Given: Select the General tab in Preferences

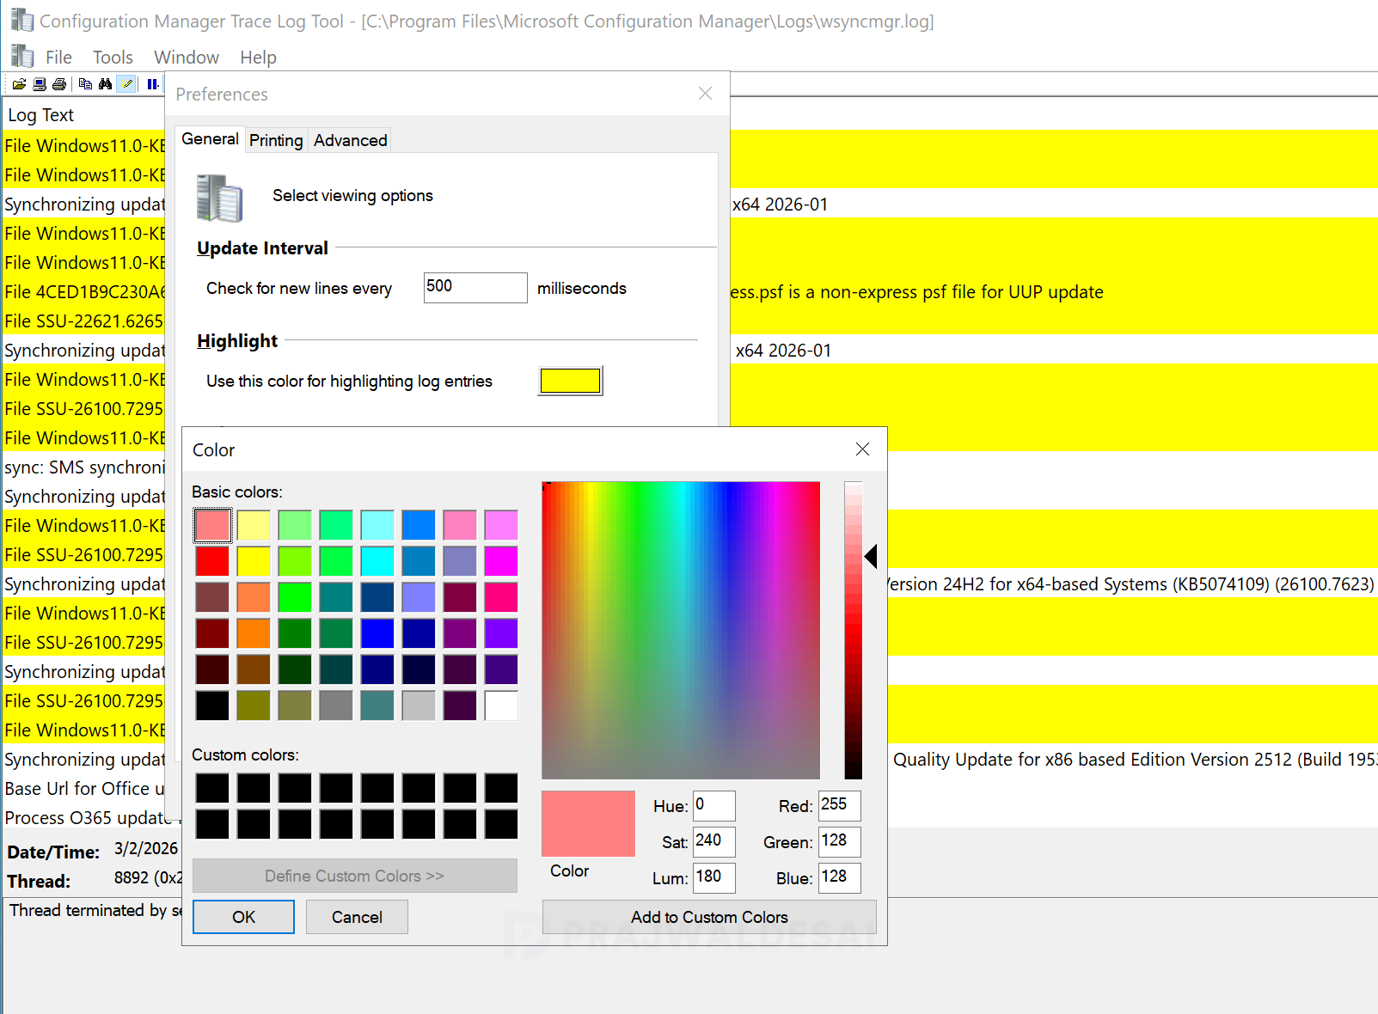Looking at the screenshot, I should tap(210, 139).
